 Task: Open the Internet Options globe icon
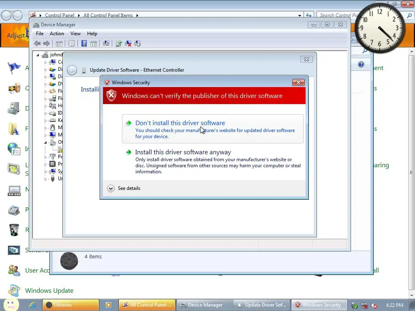(14, 149)
